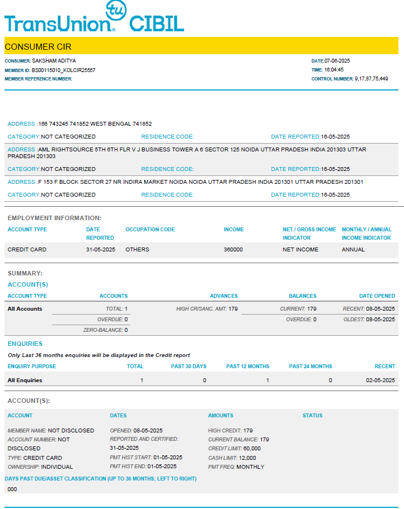
Task: Select the F 153 F Block Sector 27 address
Action: (185, 182)
